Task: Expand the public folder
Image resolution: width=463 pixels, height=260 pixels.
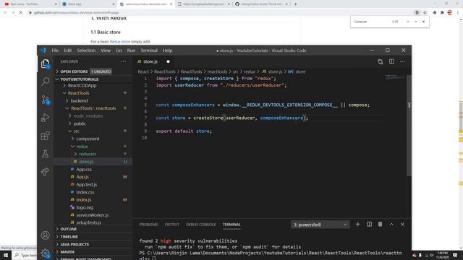Action: point(80,123)
